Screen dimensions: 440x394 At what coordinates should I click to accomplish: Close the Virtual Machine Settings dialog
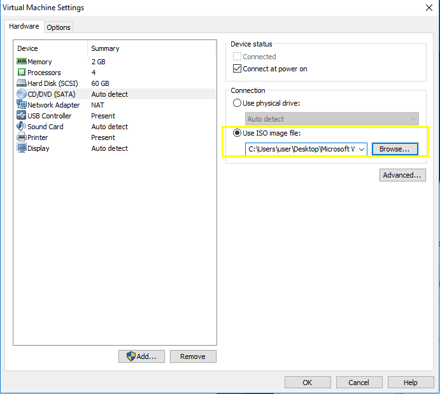tap(429, 8)
